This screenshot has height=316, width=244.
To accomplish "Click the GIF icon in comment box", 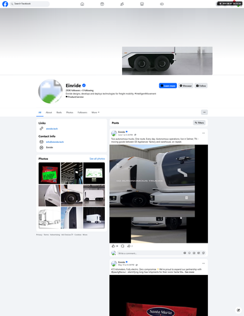I will 198,253.
